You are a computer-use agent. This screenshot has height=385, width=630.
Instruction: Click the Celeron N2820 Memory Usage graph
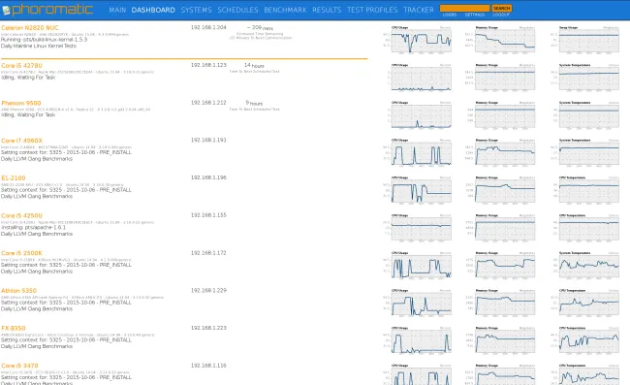(x=501, y=40)
